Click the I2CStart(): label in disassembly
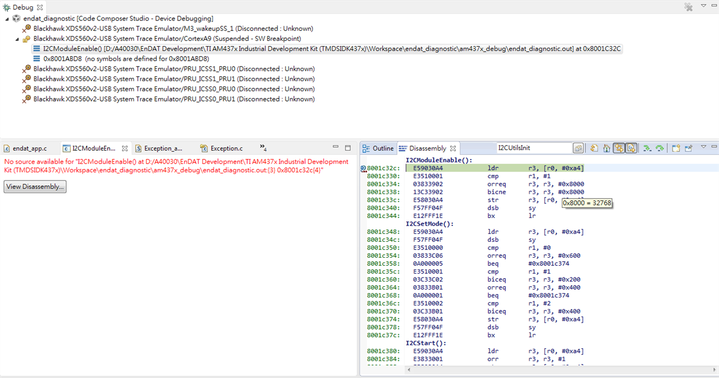 coord(426,343)
